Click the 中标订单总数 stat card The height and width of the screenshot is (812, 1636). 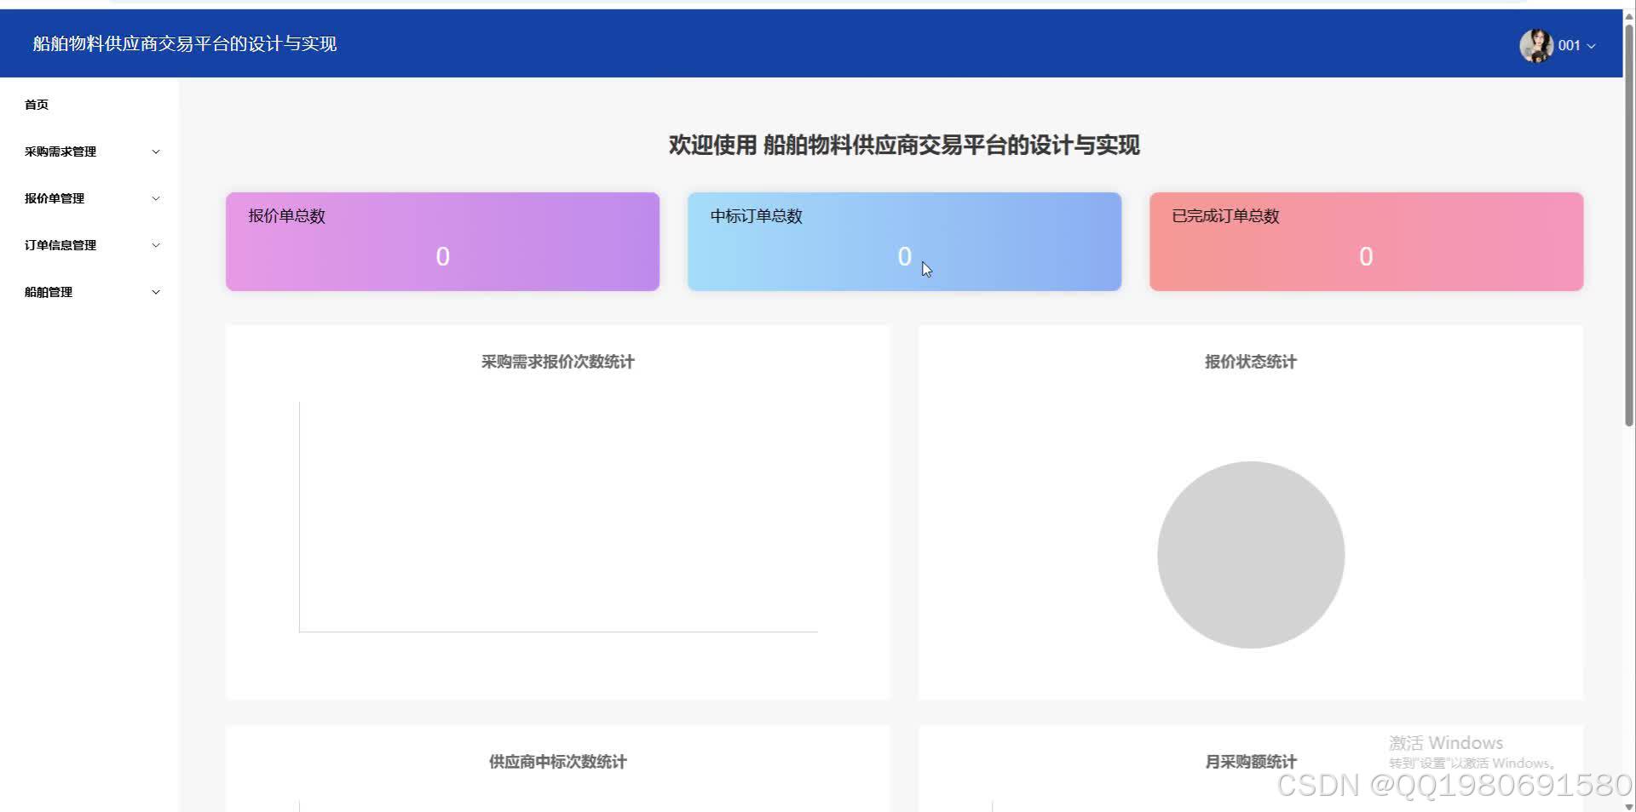click(904, 241)
